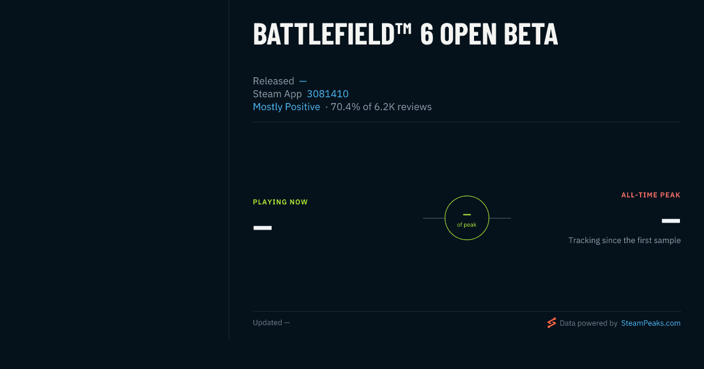Click the Data powered by text
This screenshot has height=369, width=704.
[x=588, y=323]
